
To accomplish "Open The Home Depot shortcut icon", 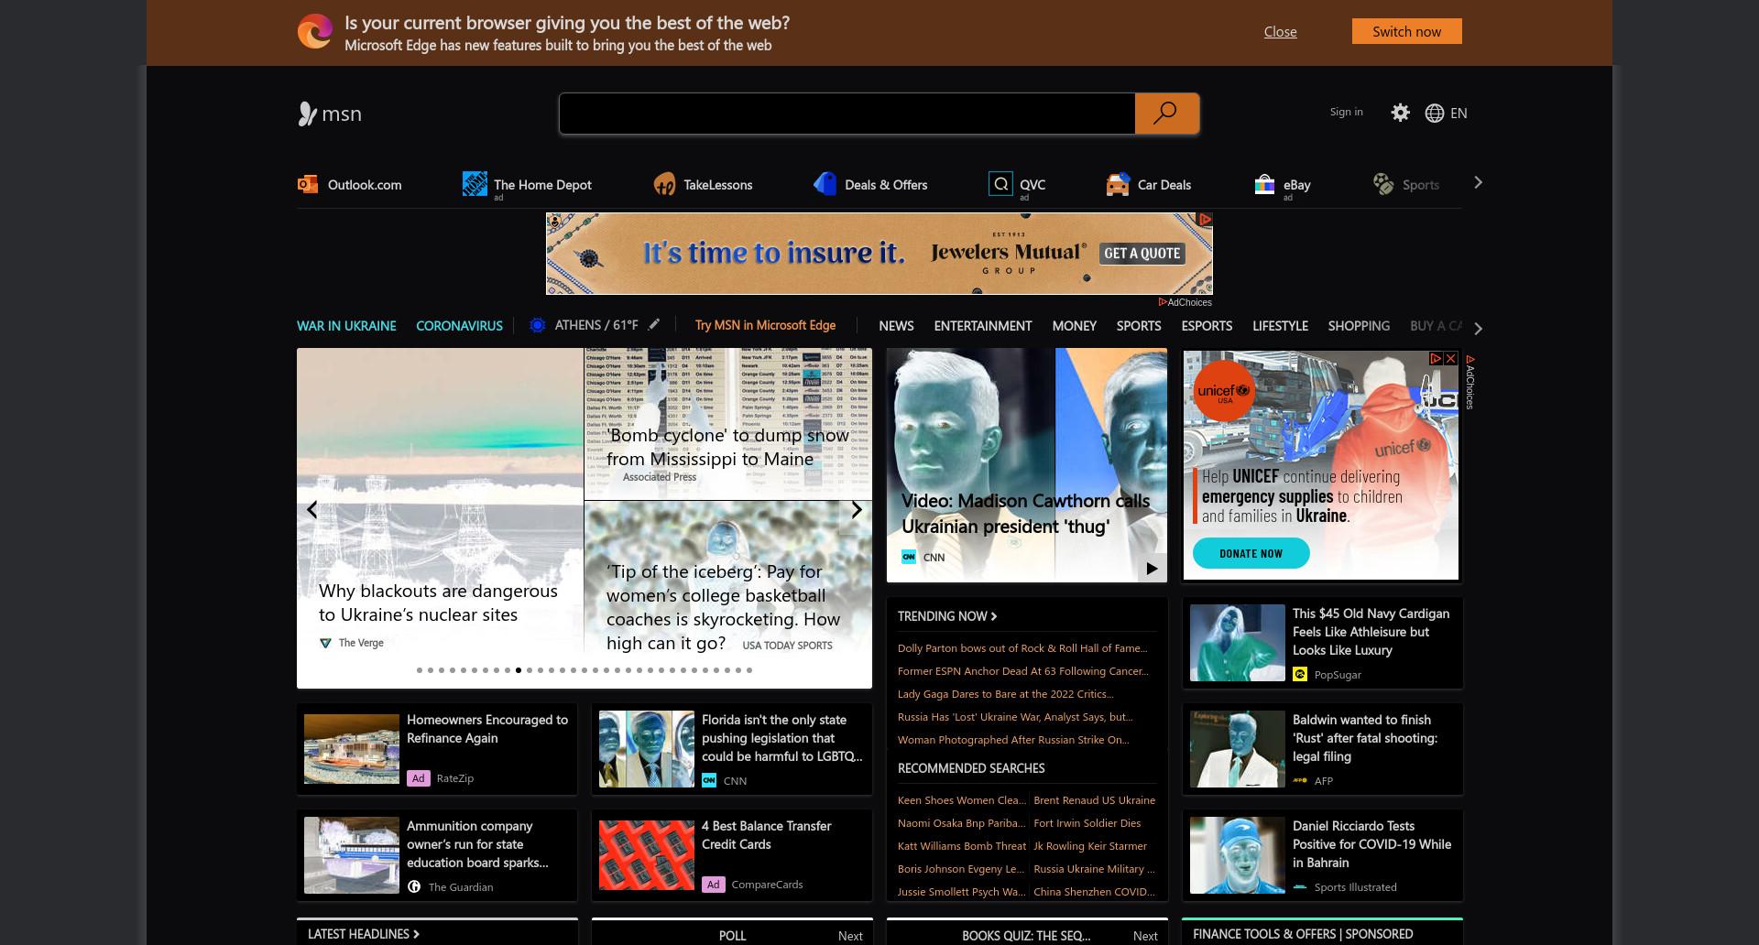I will coord(475,184).
